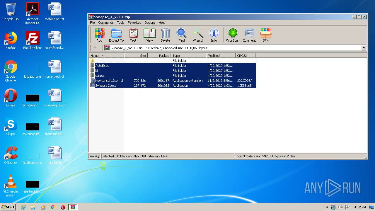This screenshot has width=375, height=211.
Task: Click the Start button
Action: point(8,207)
